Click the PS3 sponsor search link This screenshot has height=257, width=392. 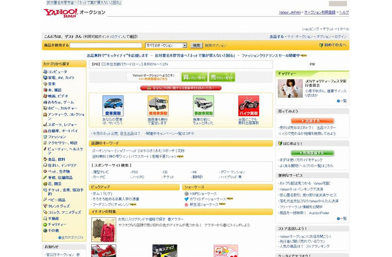(134, 172)
